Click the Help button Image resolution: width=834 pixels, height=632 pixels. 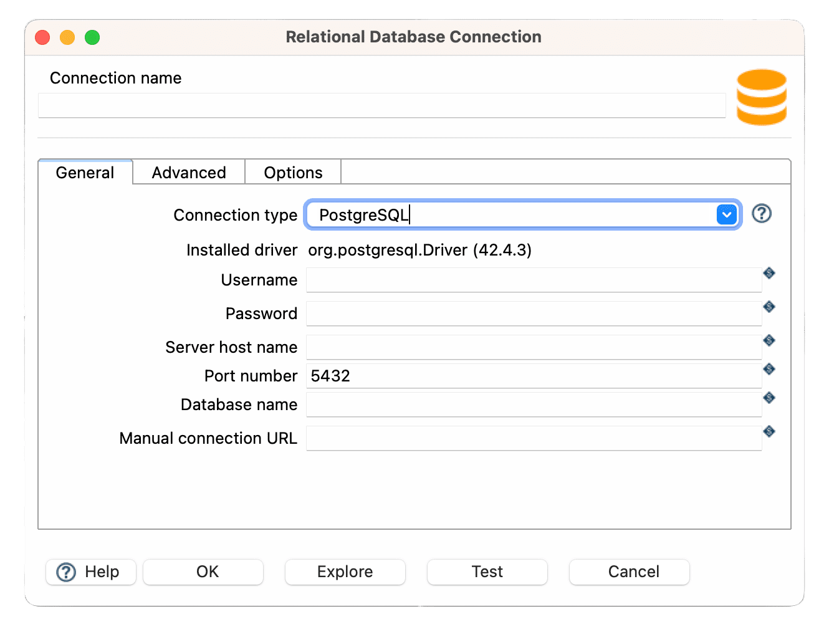click(91, 572)
